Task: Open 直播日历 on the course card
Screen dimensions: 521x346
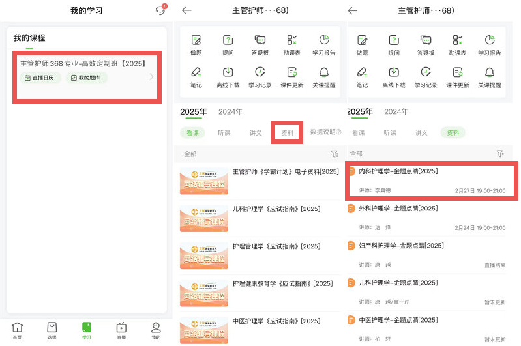Action: click(x=40, y=78)
